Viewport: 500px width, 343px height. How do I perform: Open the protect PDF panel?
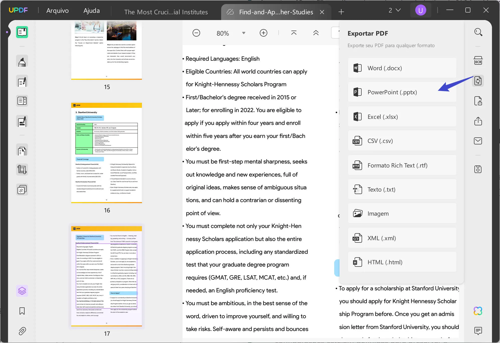[478, 101]
